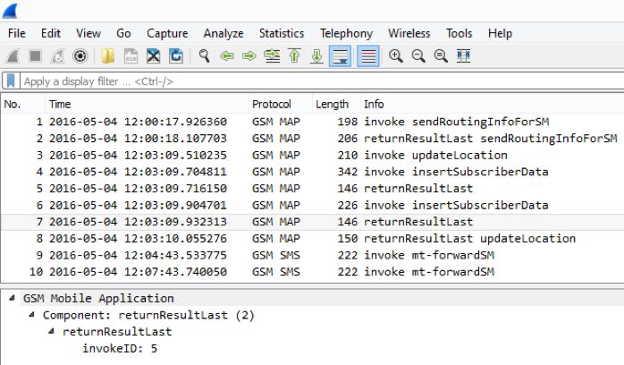Viewport: 624px width, 365px height.
Task: Click the zoom in magnifier icon
Action: [396, 56]
